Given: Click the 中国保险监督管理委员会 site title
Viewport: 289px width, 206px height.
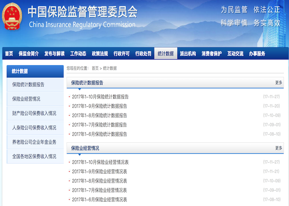Looking at the screenshot, I should coord(83,12).
